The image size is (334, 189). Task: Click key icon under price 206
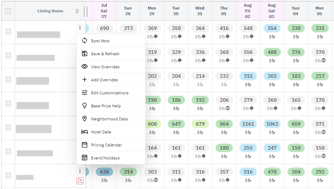pyautogui.click(x=228, y=108)
